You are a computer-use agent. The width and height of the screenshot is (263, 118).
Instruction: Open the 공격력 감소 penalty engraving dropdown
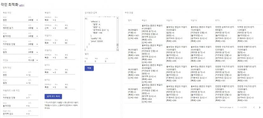click(x=15, y=114)
